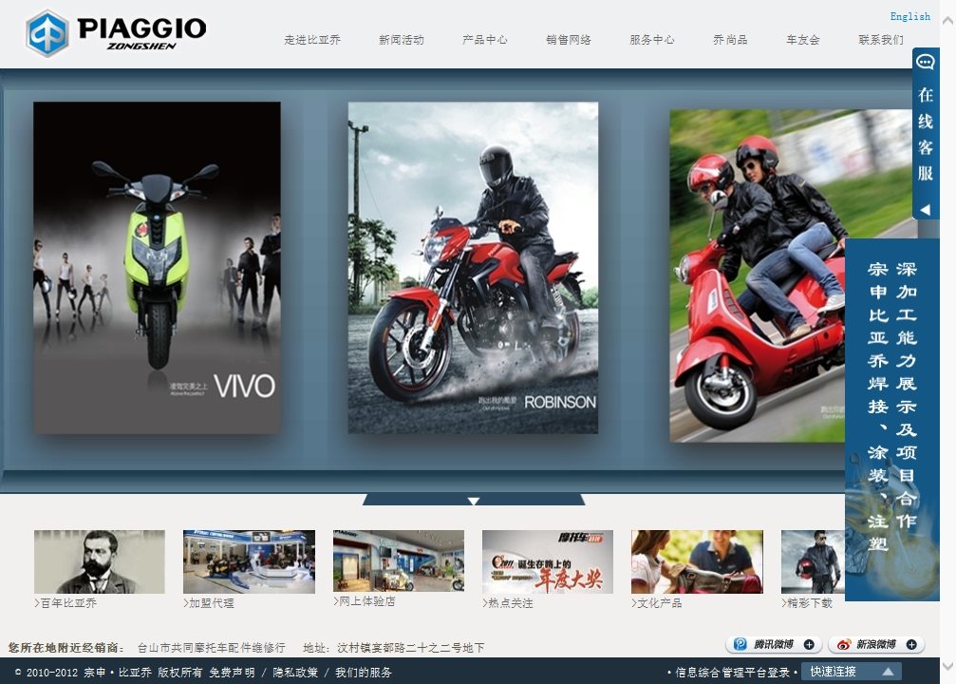
Task: Click the Piaggio Zongshen logo
Action: coord(116,33)
